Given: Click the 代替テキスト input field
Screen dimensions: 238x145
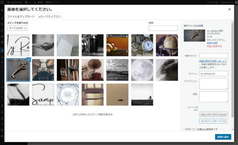Looking at the screenshot, I should [x=214, y=56].
